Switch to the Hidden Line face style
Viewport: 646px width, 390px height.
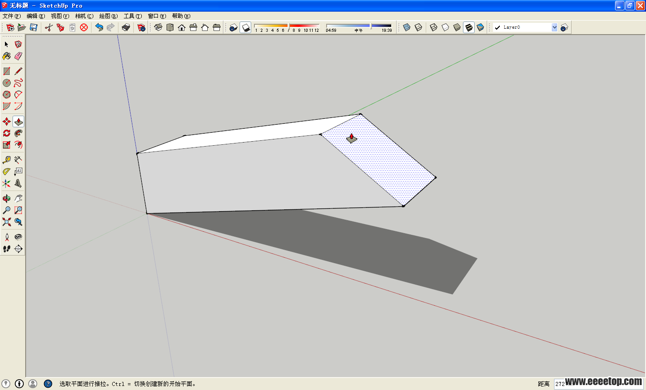(x=445, y=27)
